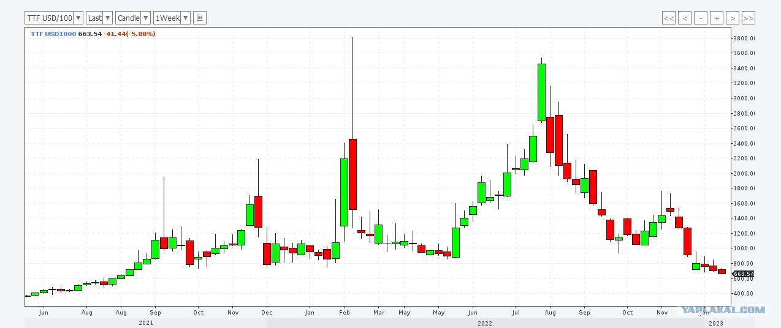Click the 2023 year label on time axis
Viewport: 781px width, 328px height.
click(x=716, y=323)
